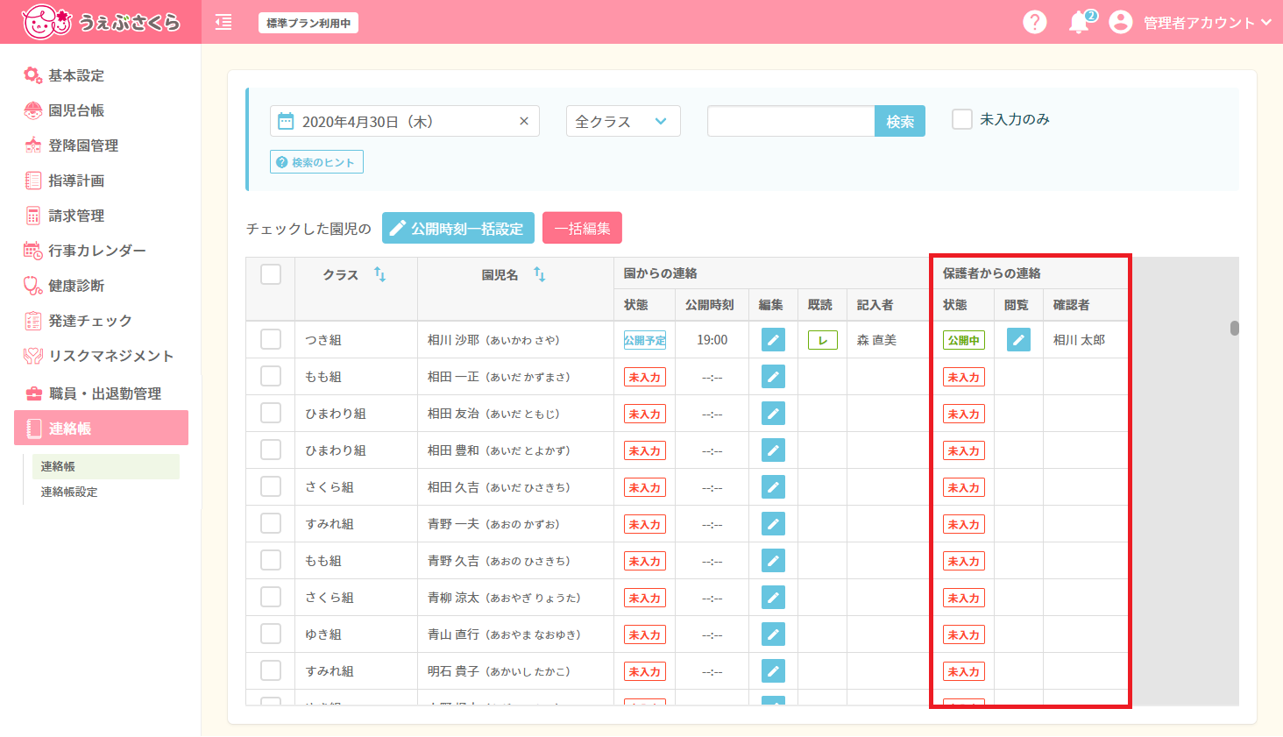Open 検索のヒント link
The width and height of the screenshot is (1283, 737).
click(316, 162)
